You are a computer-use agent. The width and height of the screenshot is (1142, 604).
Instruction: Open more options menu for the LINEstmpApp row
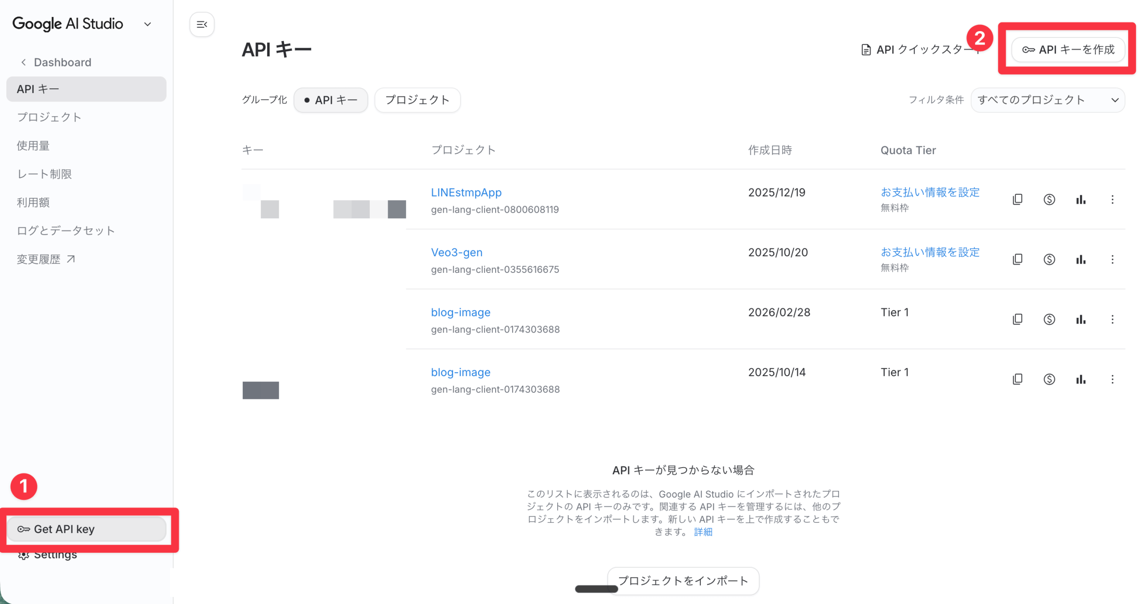click(1112, 199)
